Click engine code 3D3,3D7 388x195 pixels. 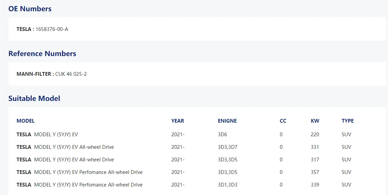[228, 147]
